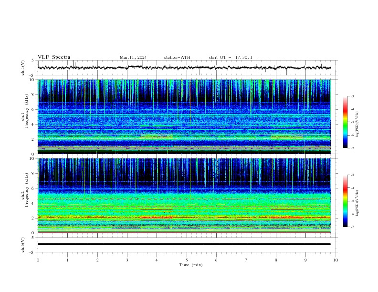Select the "ch.1(V)" axis label
Viewport: 378px width, 292px height.
(23, 68)
